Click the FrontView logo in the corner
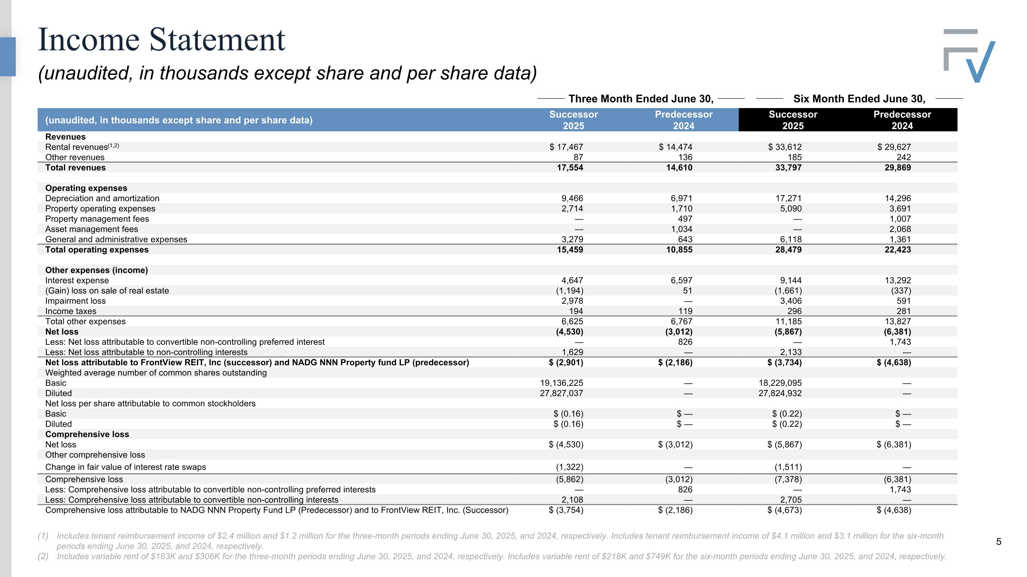 click(969, 56)
